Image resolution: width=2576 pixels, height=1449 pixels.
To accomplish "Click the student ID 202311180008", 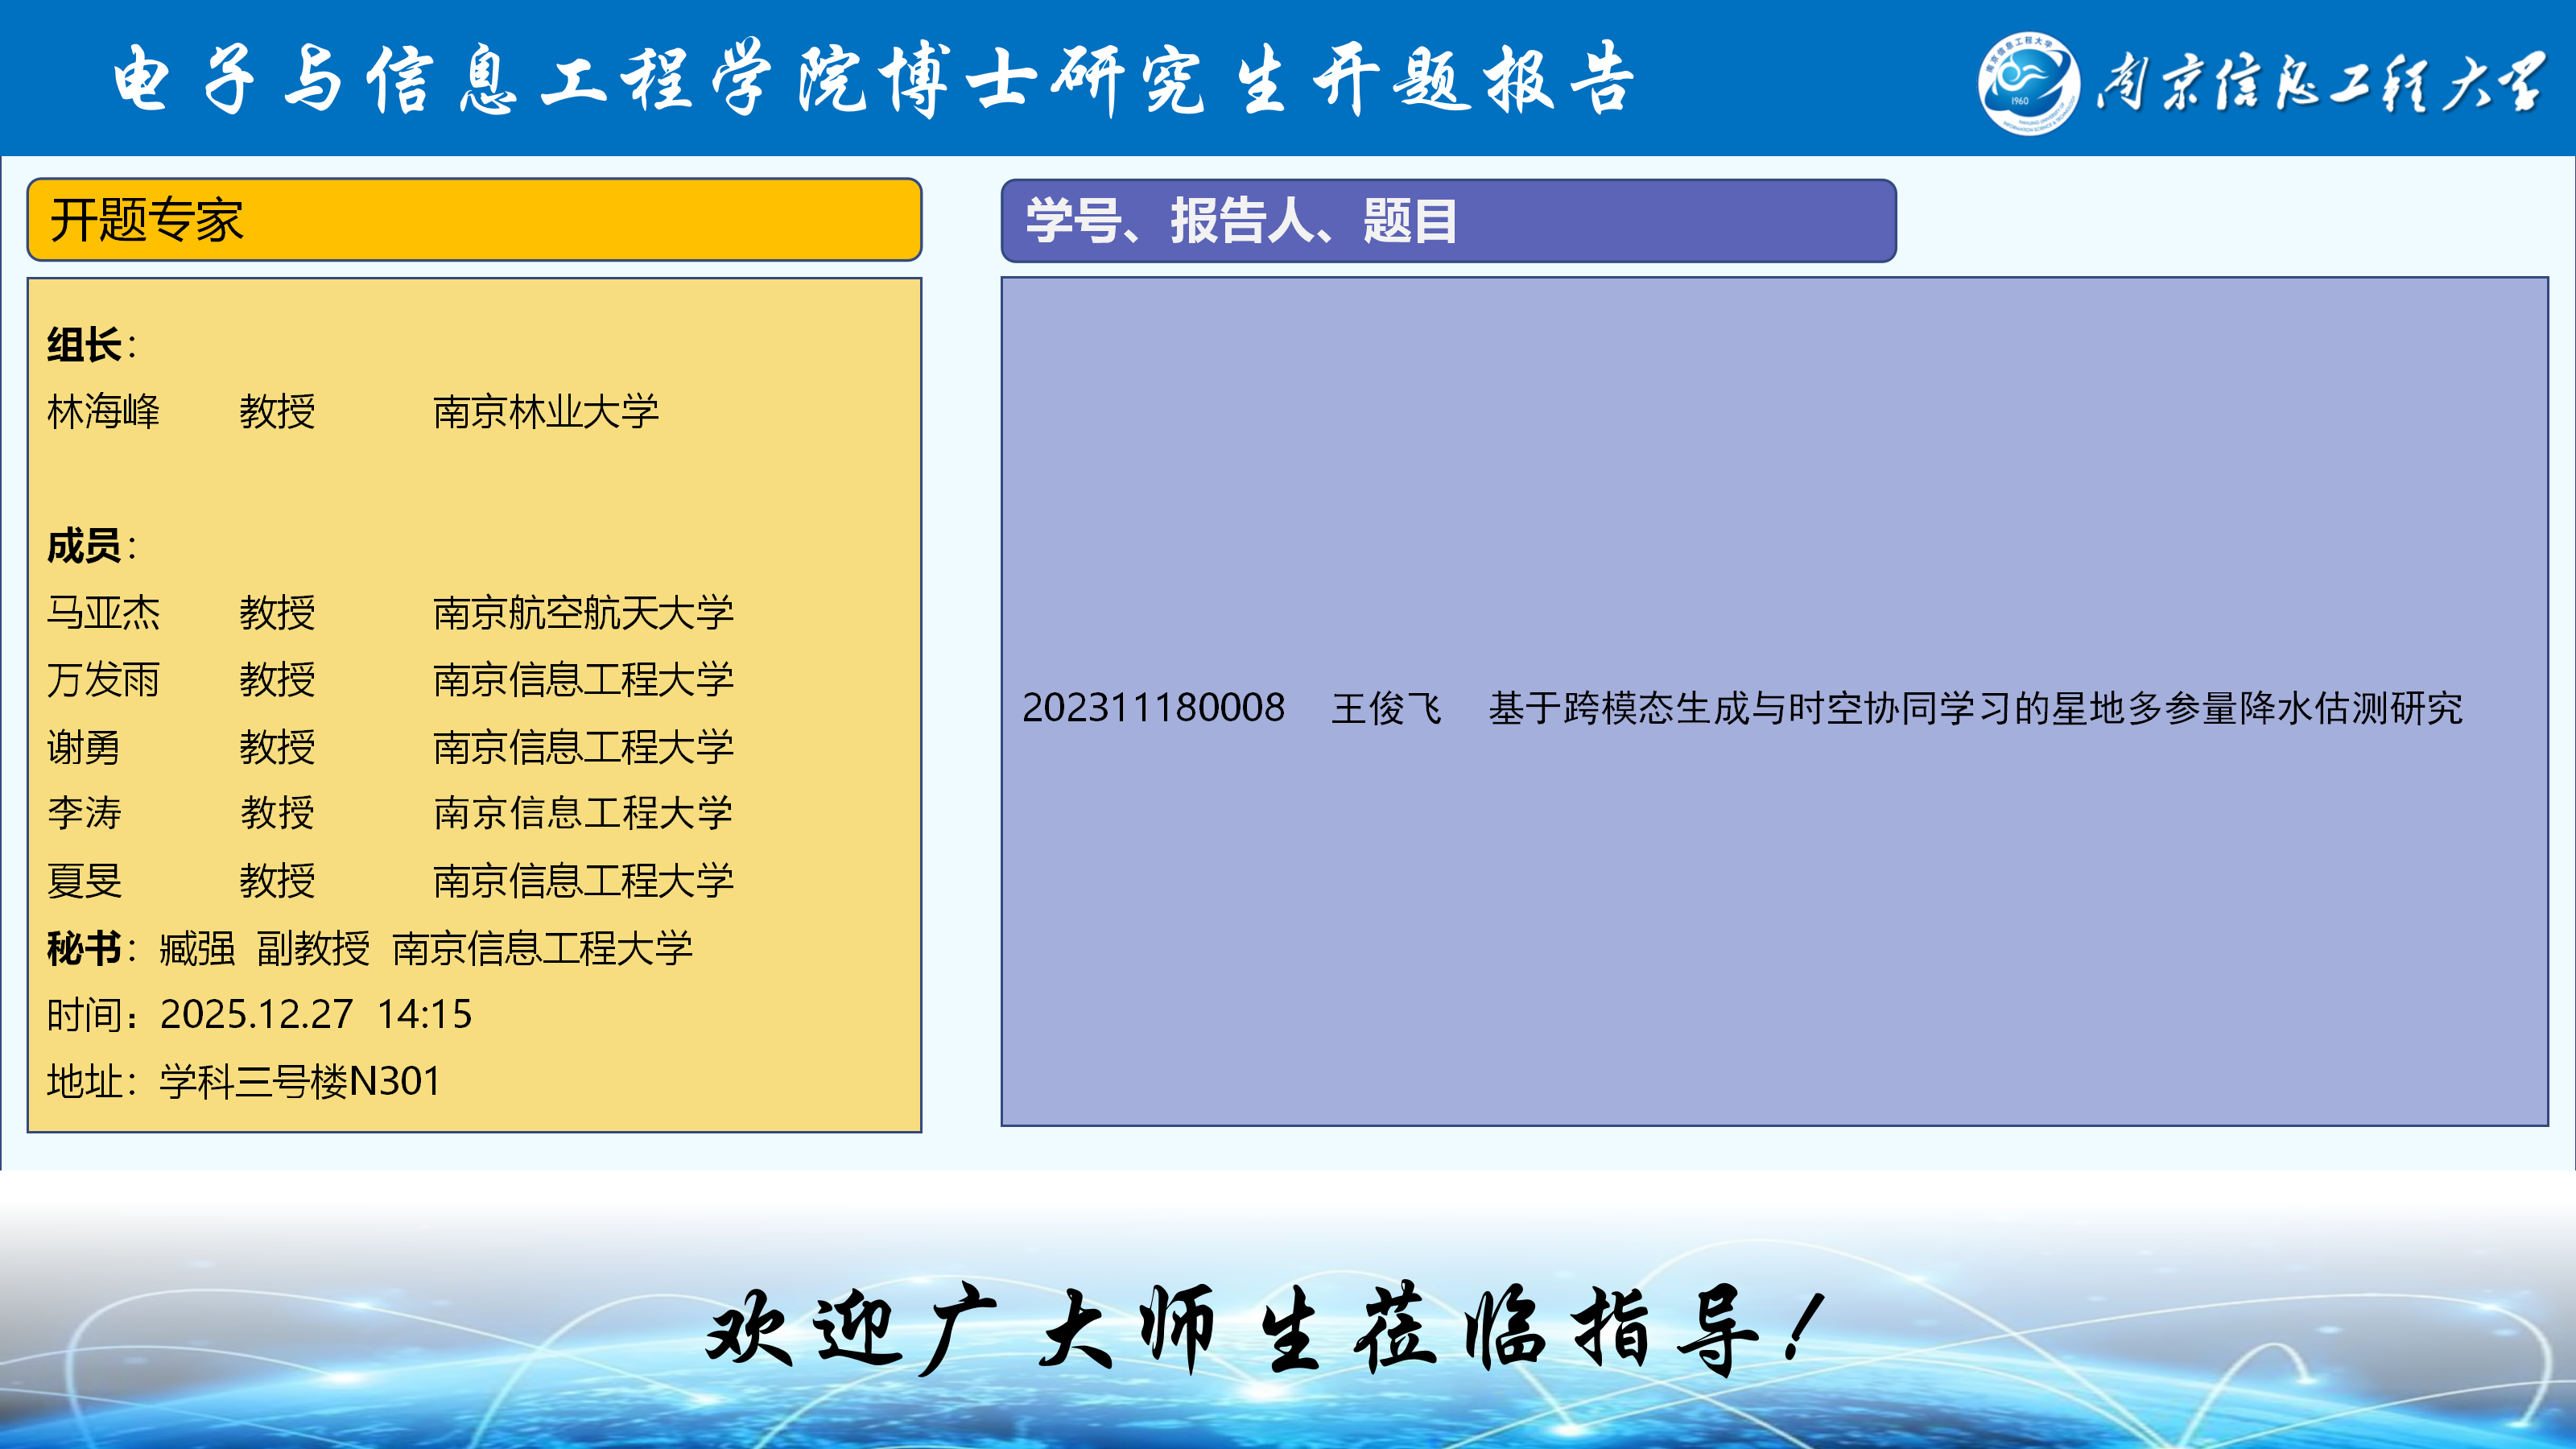I will (x=1153, y=708).
